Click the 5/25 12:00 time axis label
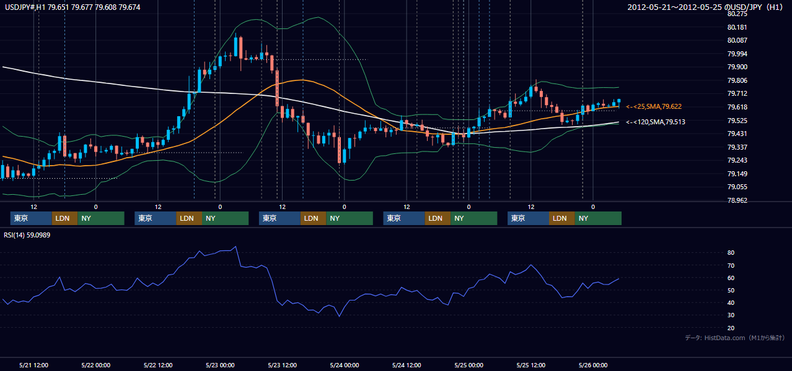 point(530,365)
